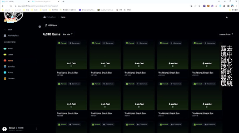Expand the For sale dropdown
Viewport: 239px width, 133px height.
tap(68, 34)
